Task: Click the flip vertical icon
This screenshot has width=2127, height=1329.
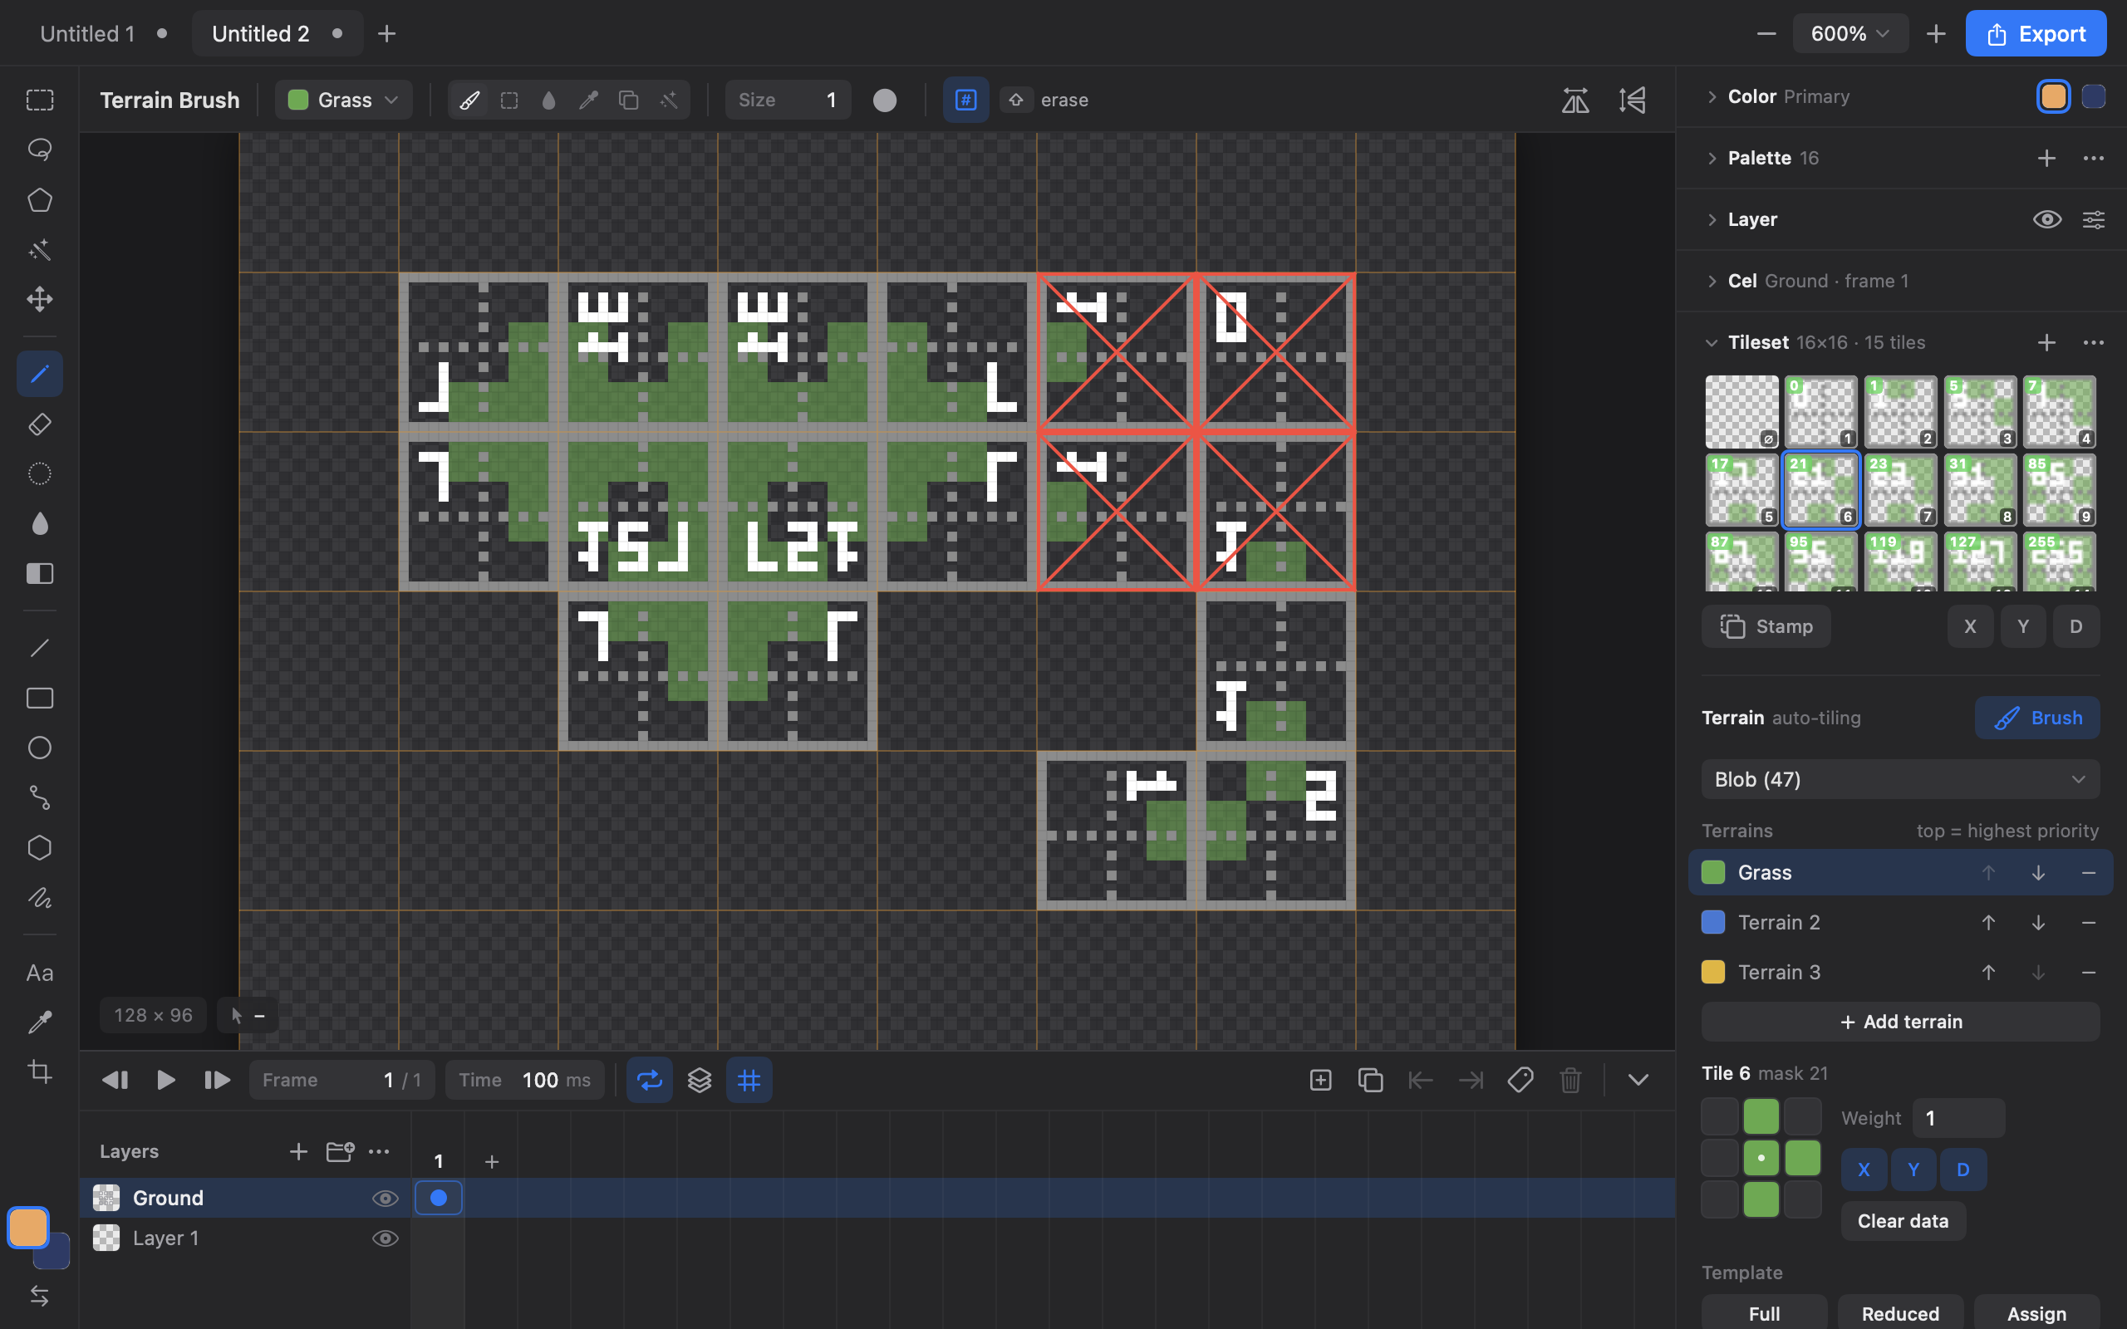Action: (x=1632, y=101)
